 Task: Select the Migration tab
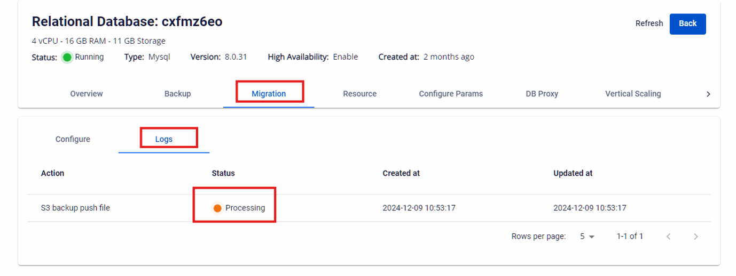[x=269, y=94]
